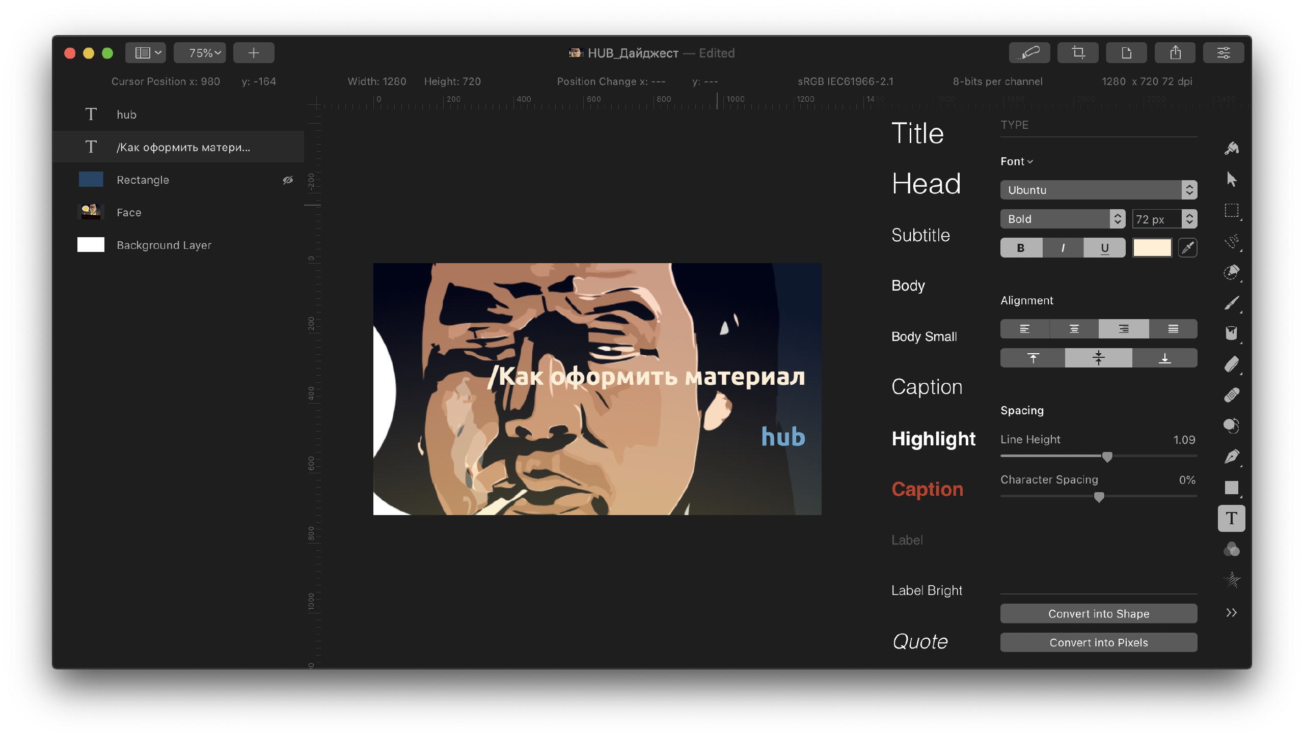
Task: Select the hub text layer
Action: pos(178,115)
